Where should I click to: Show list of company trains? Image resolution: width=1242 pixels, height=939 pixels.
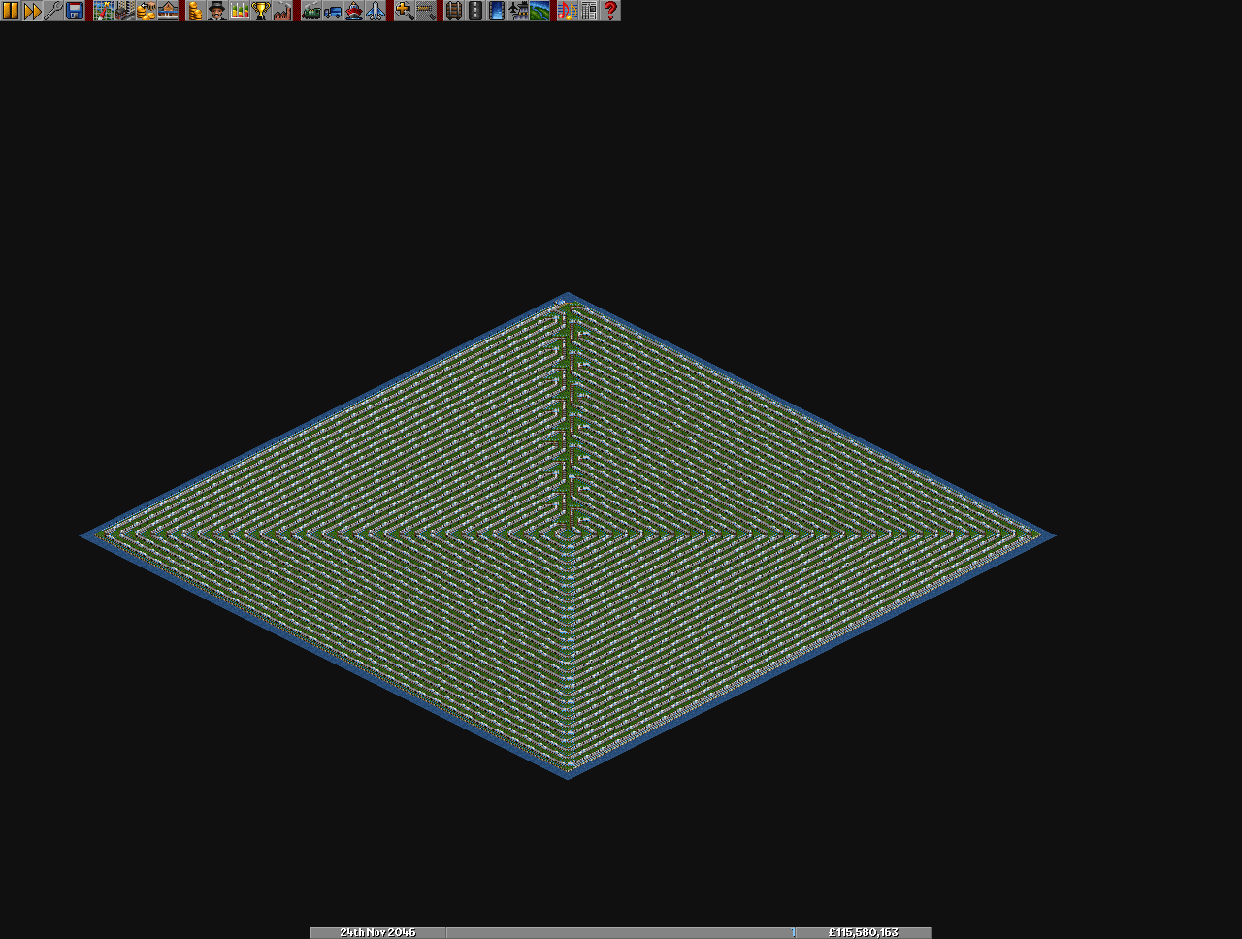click(311, 11)
